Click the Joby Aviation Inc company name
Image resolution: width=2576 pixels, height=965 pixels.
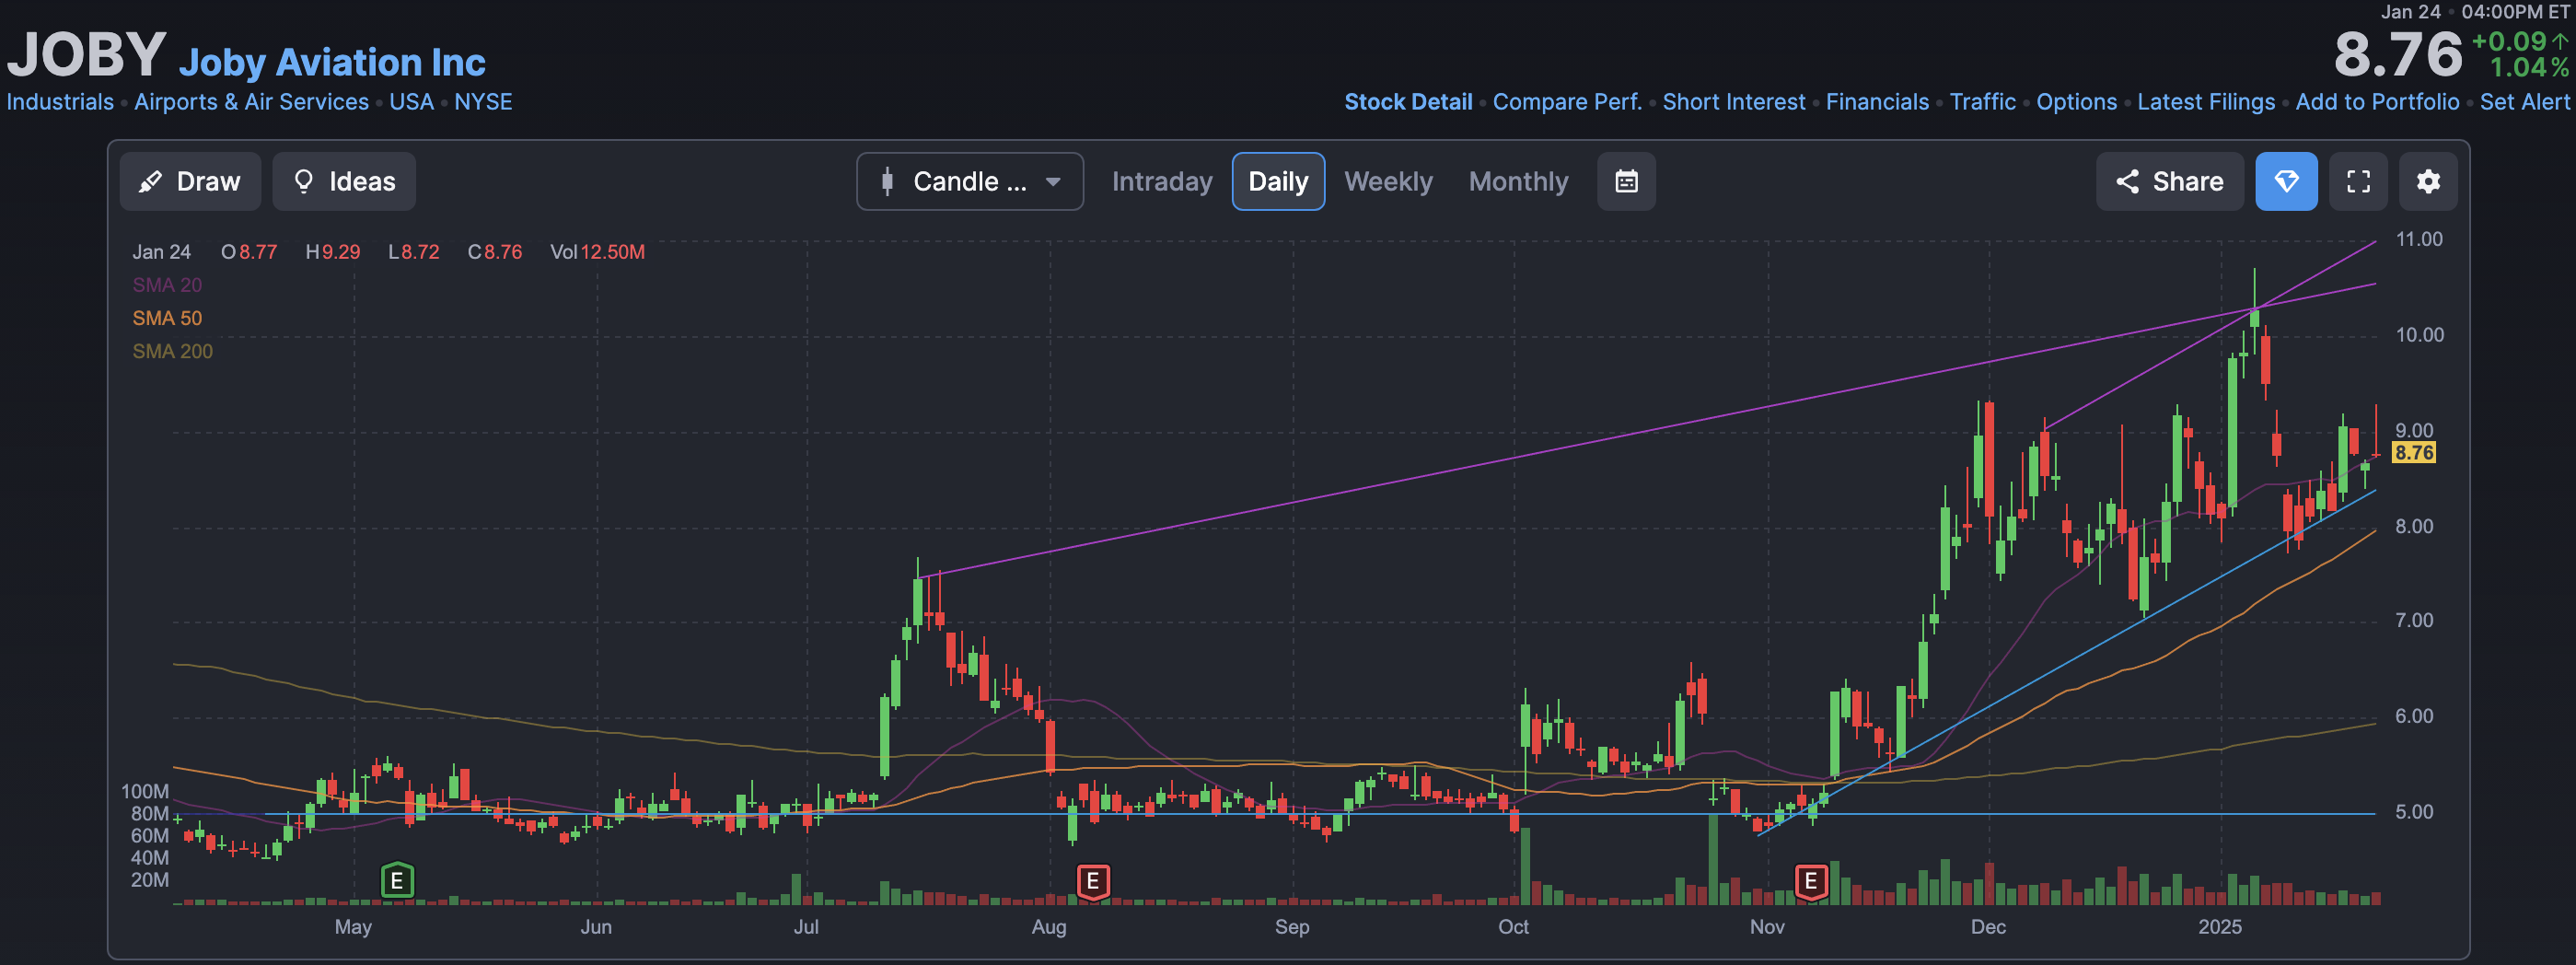click(332, 62)
